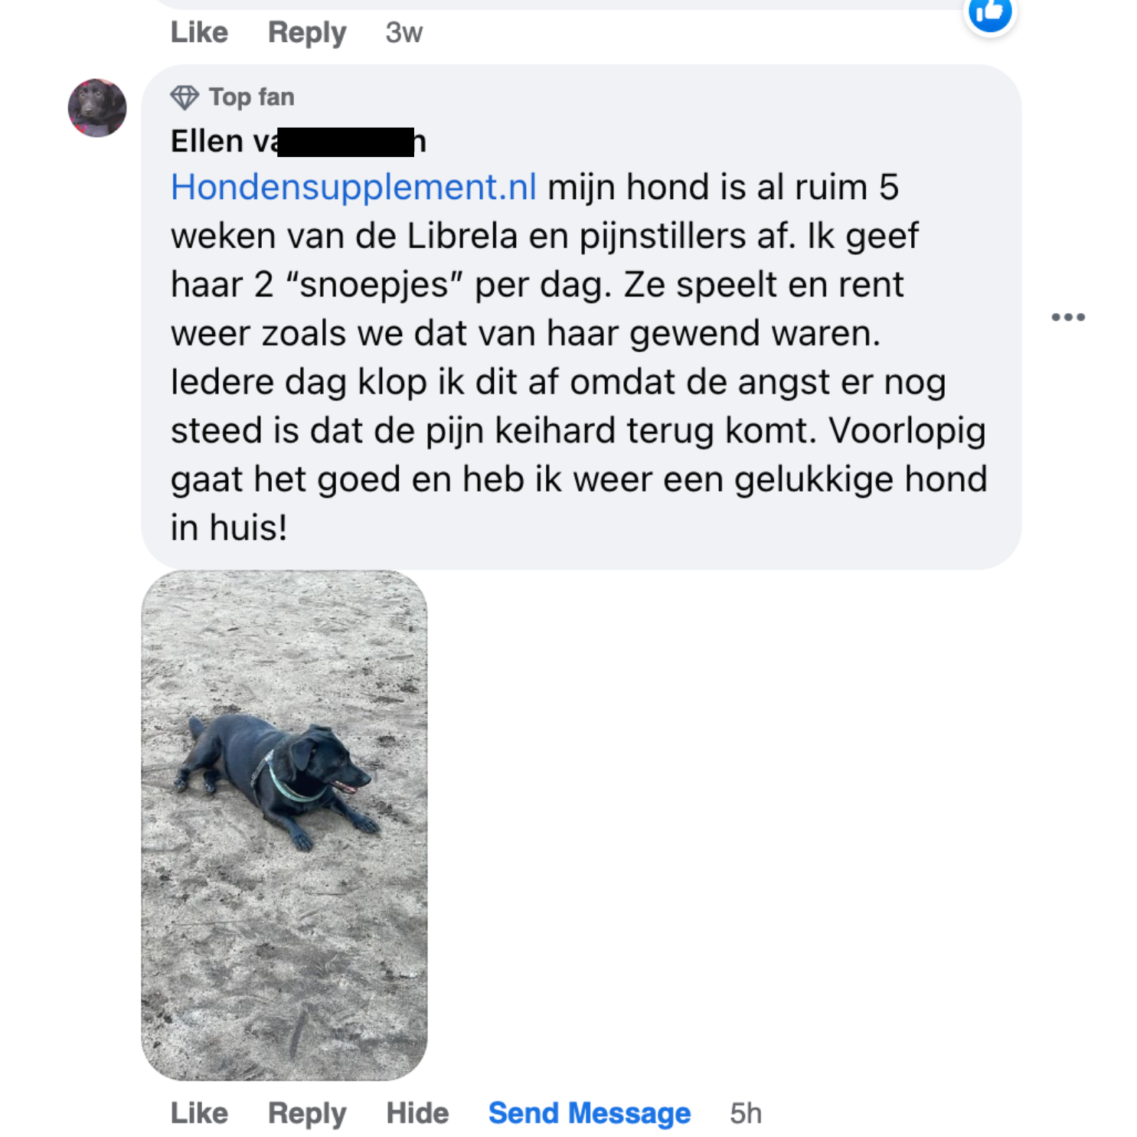Open the commenter's dog profile avatar
The width and height of the screenshot is (1137, 1137).
click(x=97, y=108)
